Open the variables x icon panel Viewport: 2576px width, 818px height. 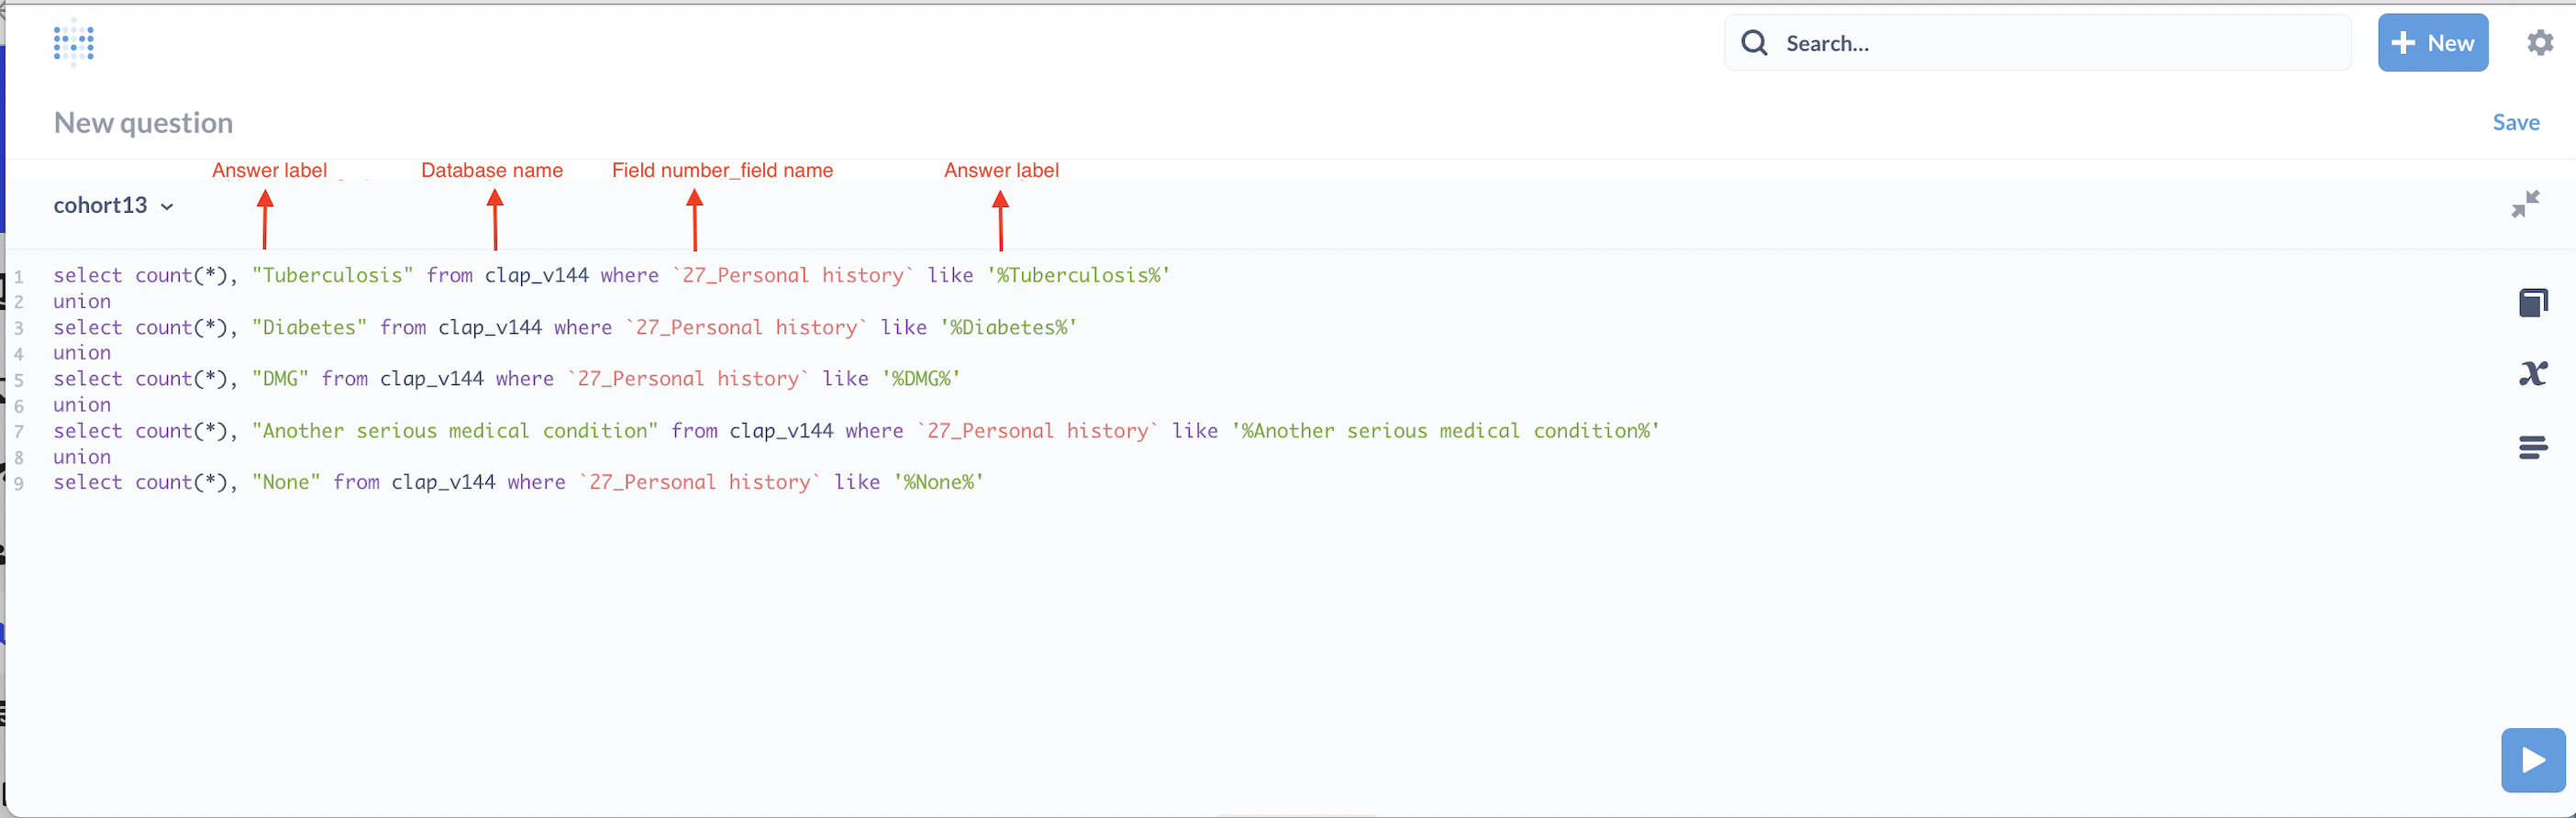coord(2533,374)
